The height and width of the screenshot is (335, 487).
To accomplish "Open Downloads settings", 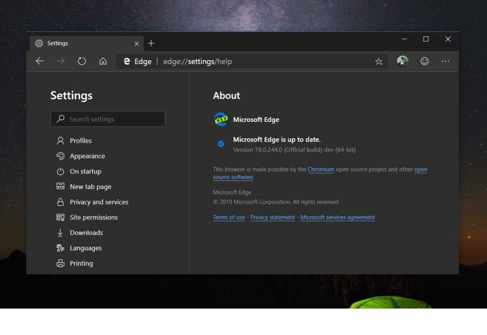I will (x=86, y=233).
